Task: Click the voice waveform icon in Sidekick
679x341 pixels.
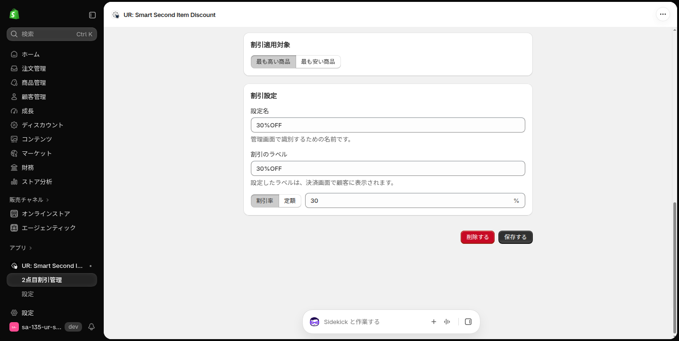Action: pyautogui.click(x=447, y=322)
